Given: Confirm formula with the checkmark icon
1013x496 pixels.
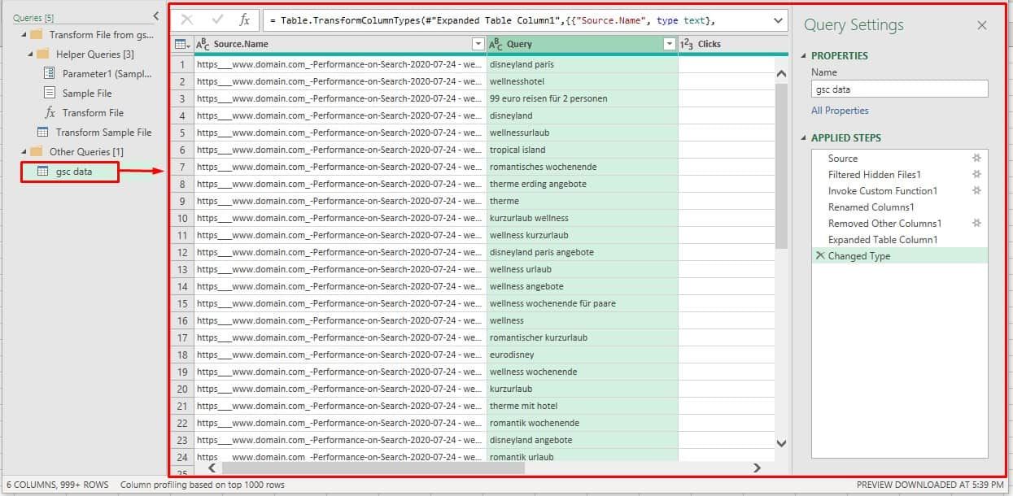Looking at the screenshot, I should 217,20.
